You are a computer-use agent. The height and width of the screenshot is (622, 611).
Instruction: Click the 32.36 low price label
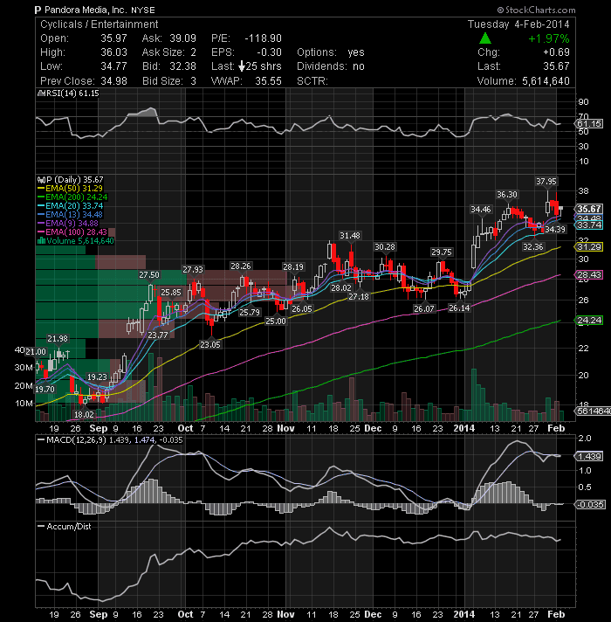click(533, 246)
